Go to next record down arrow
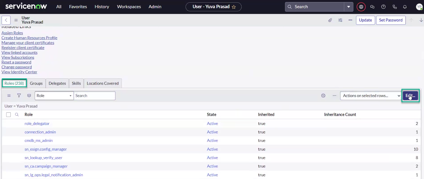Viewport: 424px width, 179px height. coord(421,20)
